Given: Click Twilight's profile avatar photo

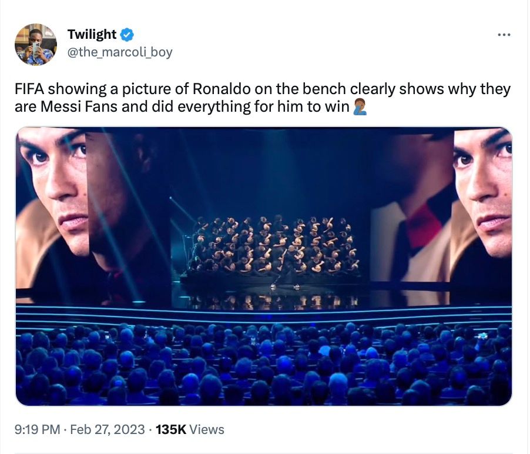Looking at the screenshot, I should [x=35, y=44].
